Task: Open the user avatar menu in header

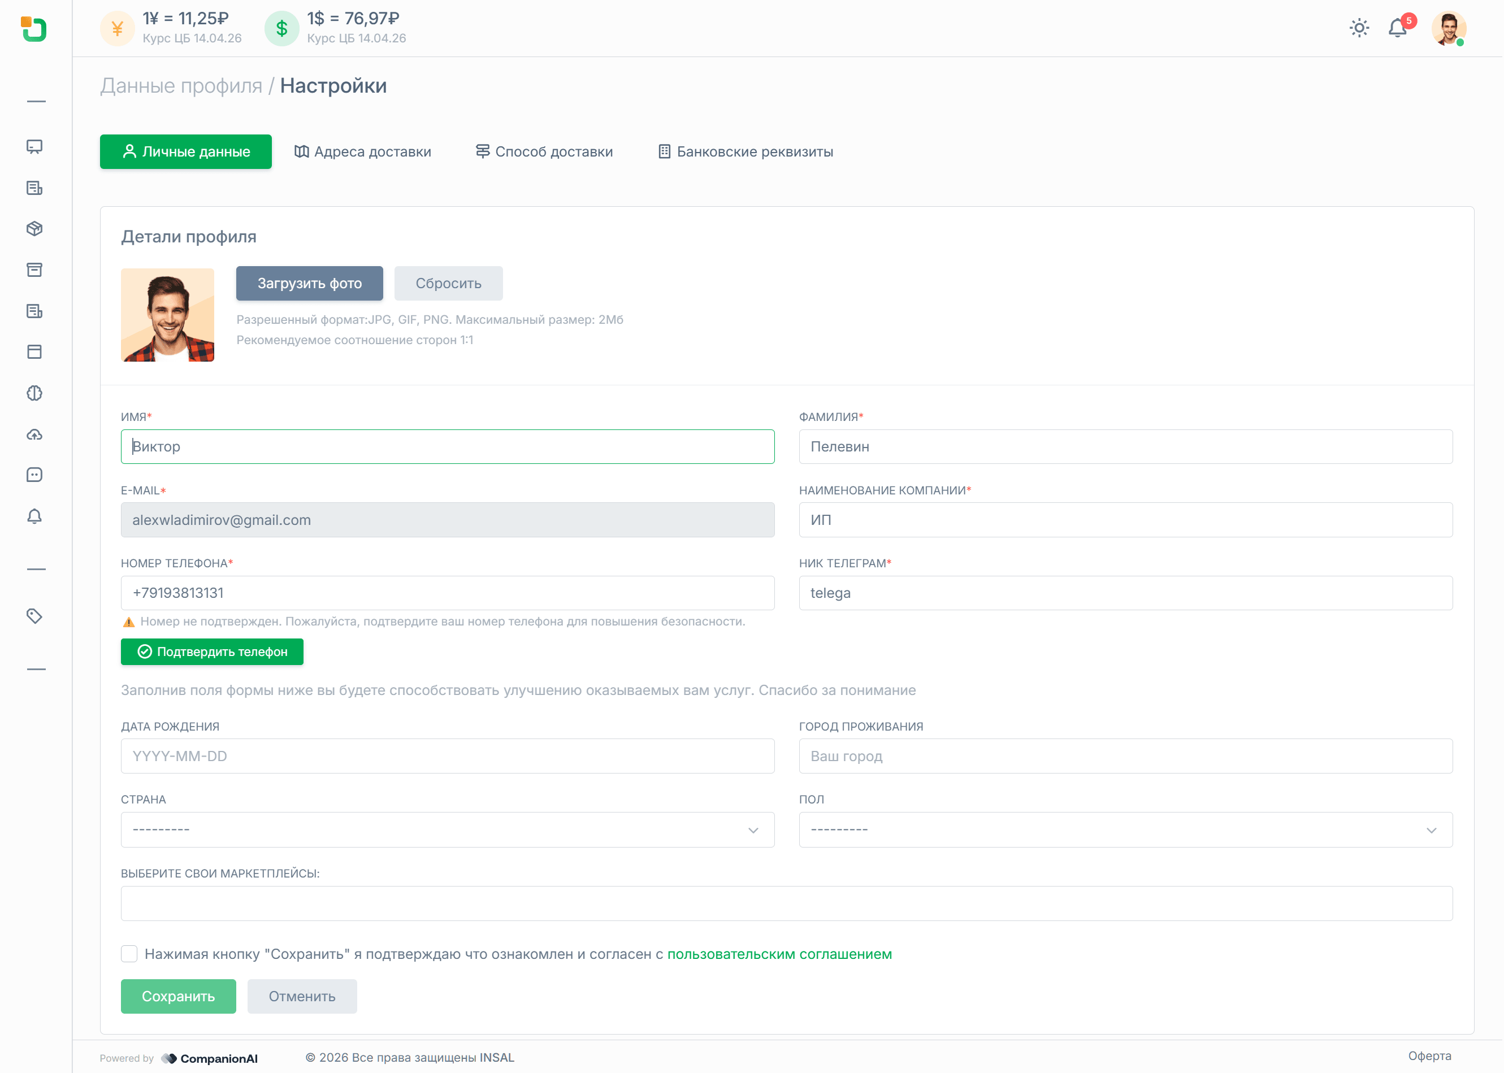Action: click(1449, 29)
